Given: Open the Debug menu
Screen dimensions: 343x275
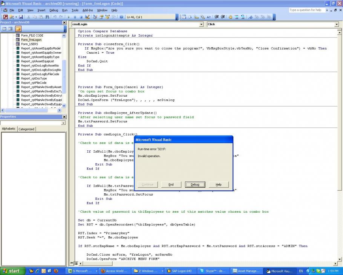Looking at the screenshot, I should [x=54, y=10].
